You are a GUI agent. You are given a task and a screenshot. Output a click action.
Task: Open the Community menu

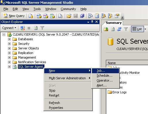68,9
